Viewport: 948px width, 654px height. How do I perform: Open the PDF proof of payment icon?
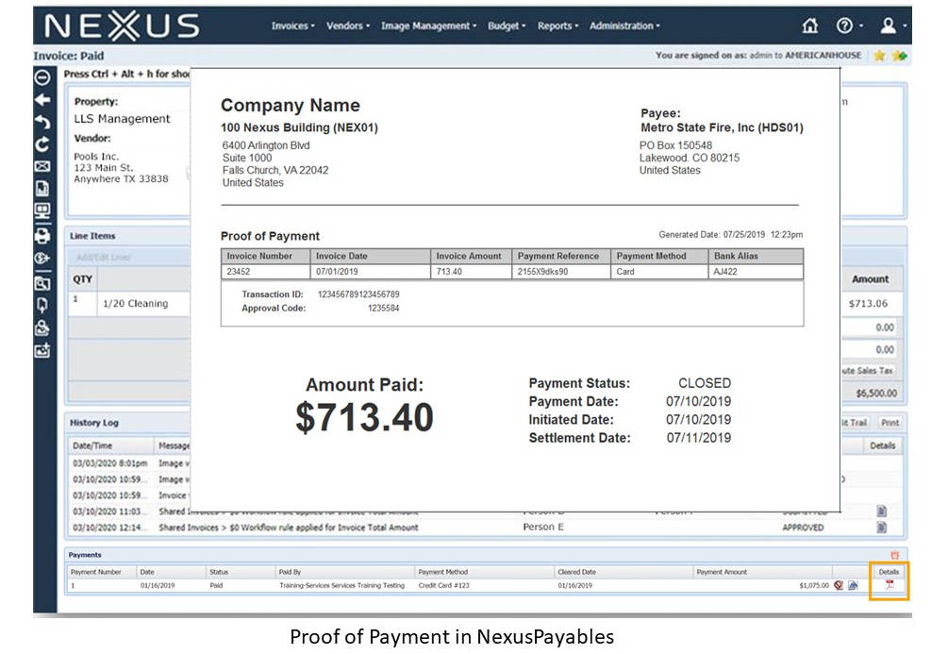point(890,585)
